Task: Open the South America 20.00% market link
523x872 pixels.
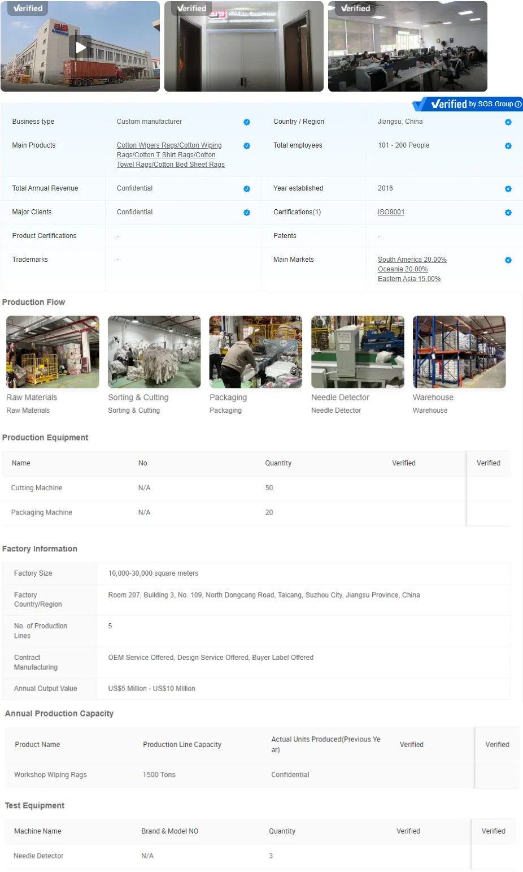Action: point(412,260)
